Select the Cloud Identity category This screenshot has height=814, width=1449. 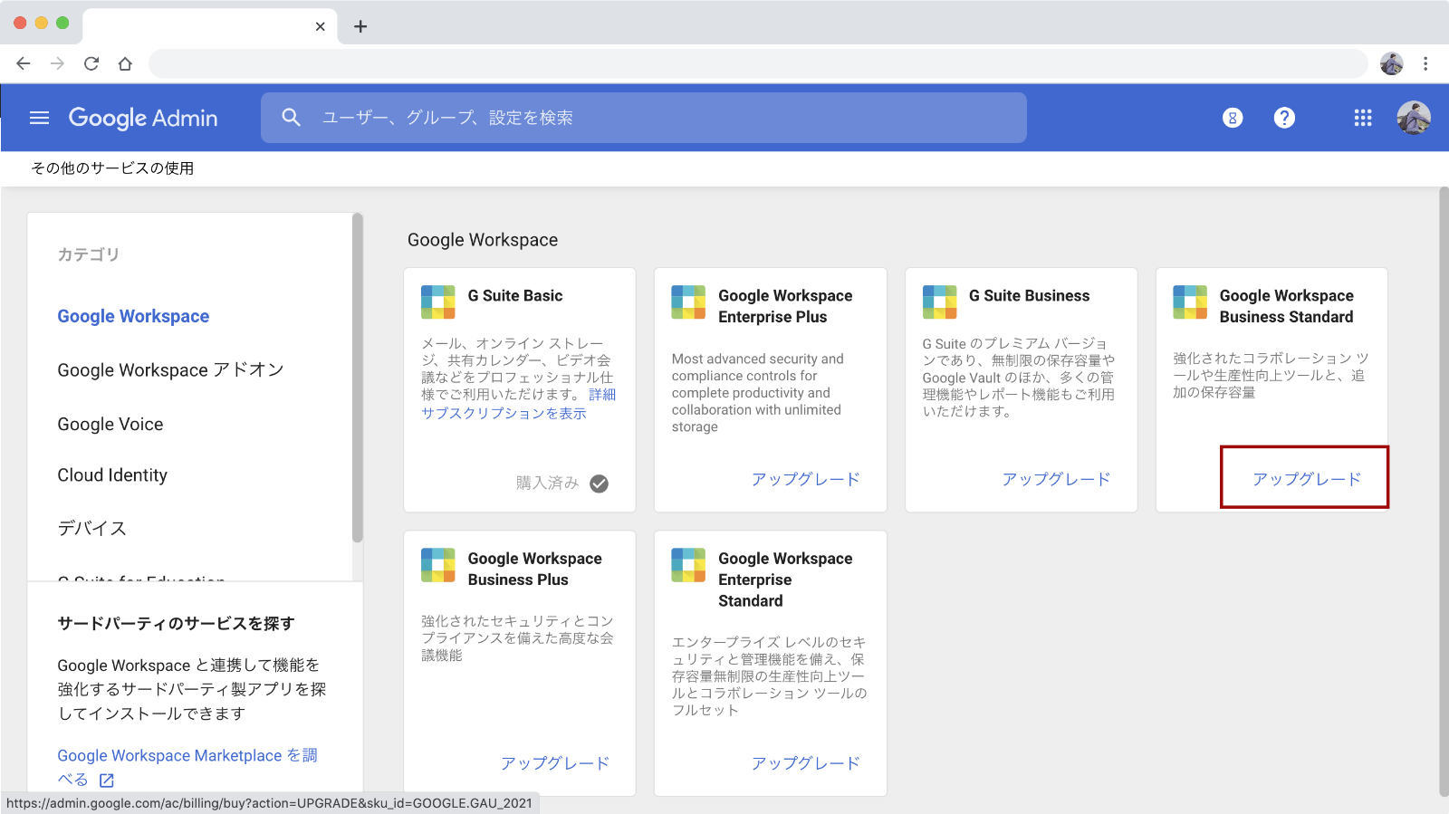coord(112,475)
